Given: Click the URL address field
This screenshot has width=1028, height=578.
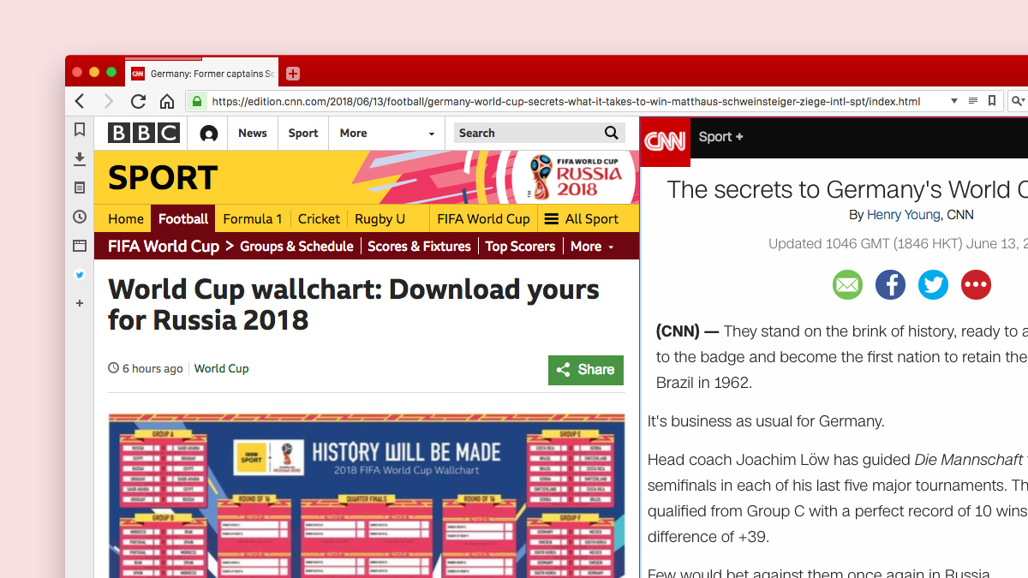Looking at the screenshot, I should (x=565, y=101).
